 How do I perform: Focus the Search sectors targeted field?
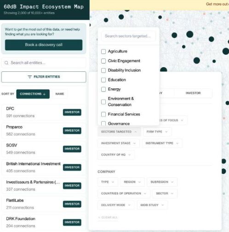coord(128,36)
